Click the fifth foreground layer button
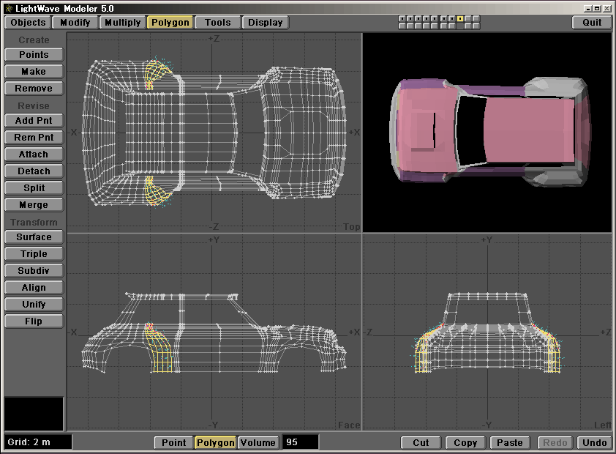This screenshot has width=616, height=454. pyautogui.click(x=435, y=18)
